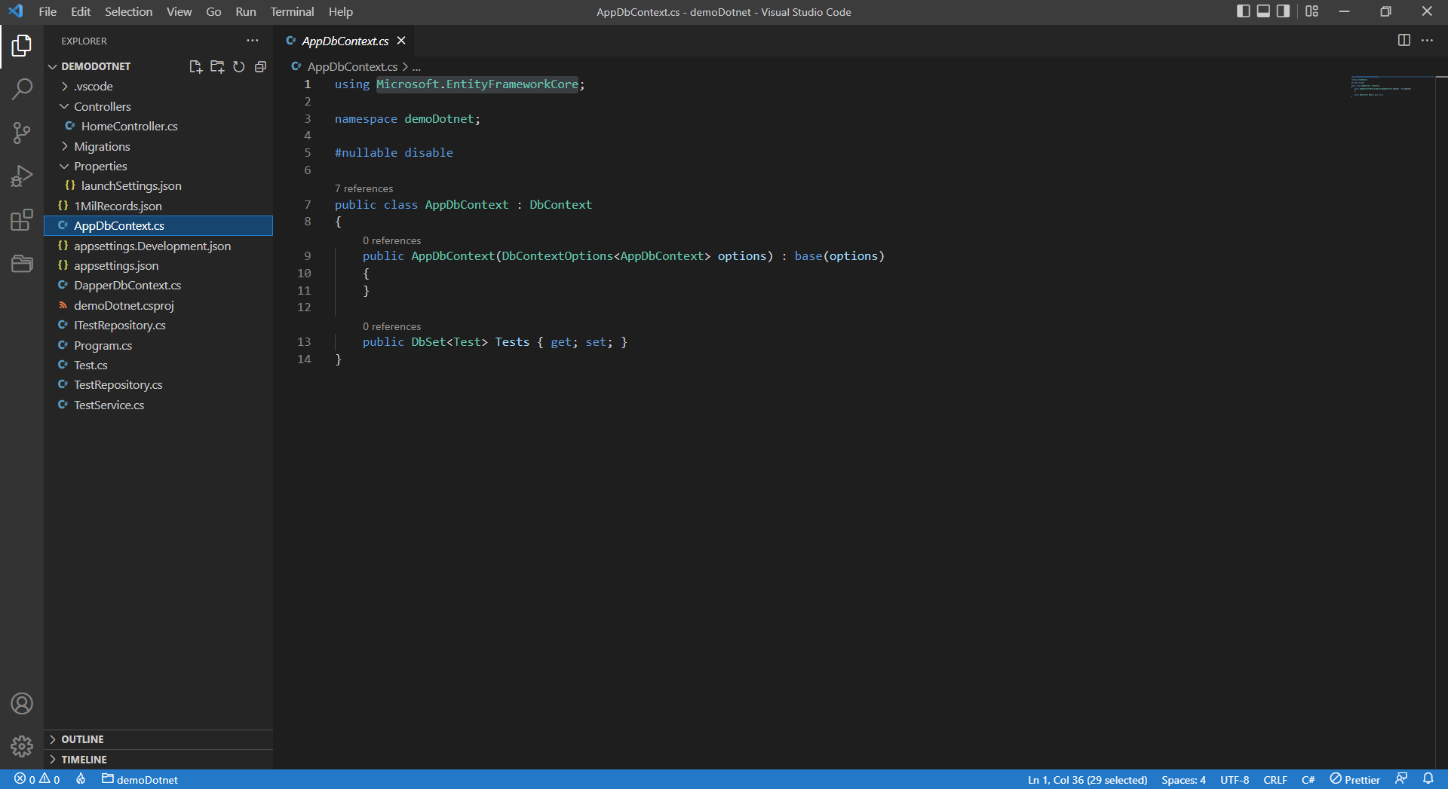Screen dimensions: 1448x789
Task: Collapse the Controllers folder
Action: 158,106
